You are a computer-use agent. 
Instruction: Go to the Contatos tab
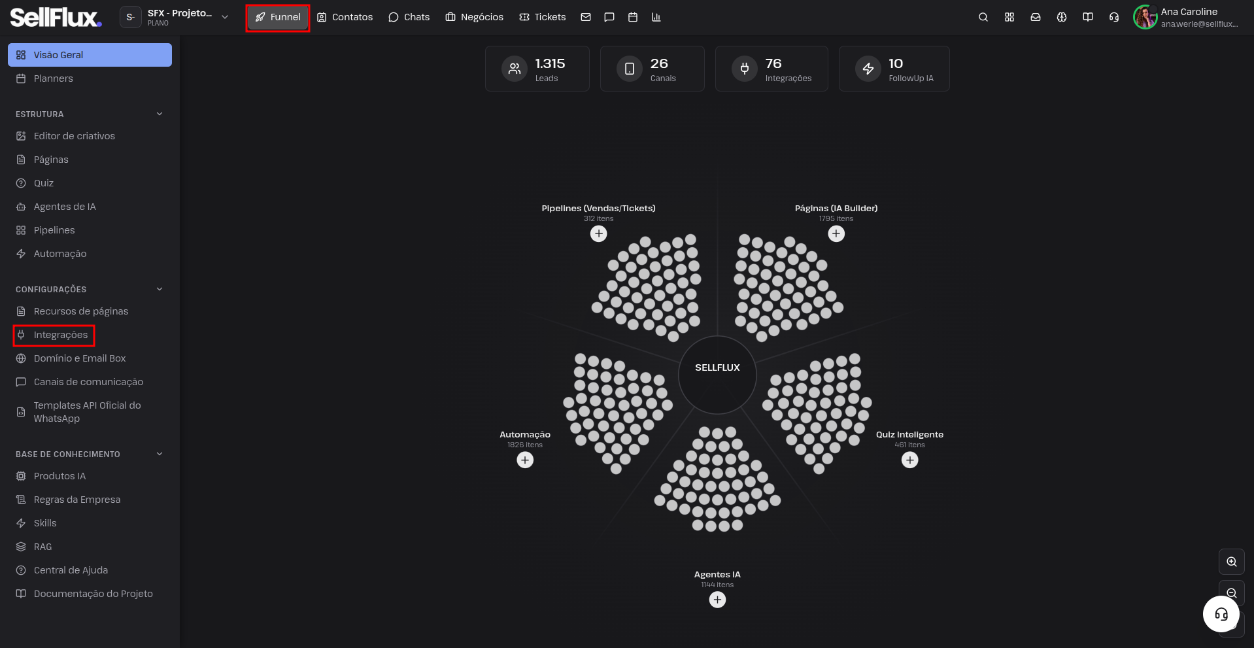point(345,17)
